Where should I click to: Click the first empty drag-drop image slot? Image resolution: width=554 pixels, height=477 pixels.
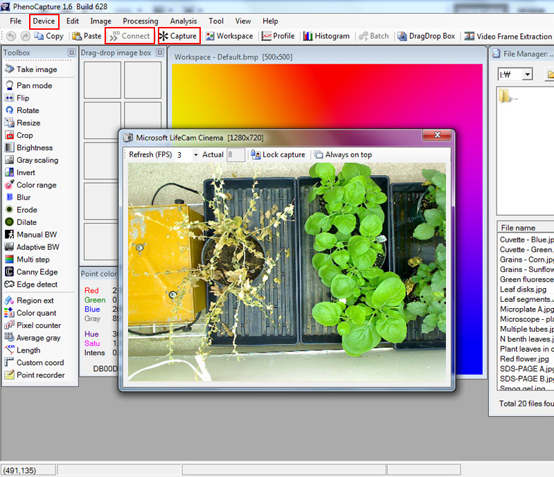tap(102, 80)
